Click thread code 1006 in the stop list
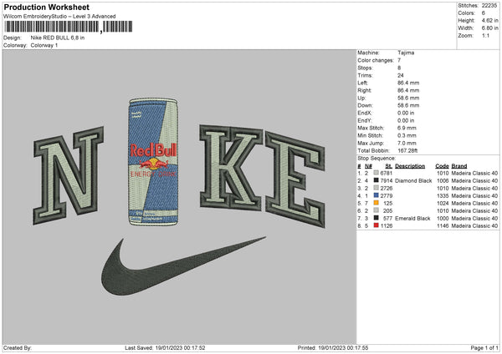Screen dimensions: 502x354 443,181
